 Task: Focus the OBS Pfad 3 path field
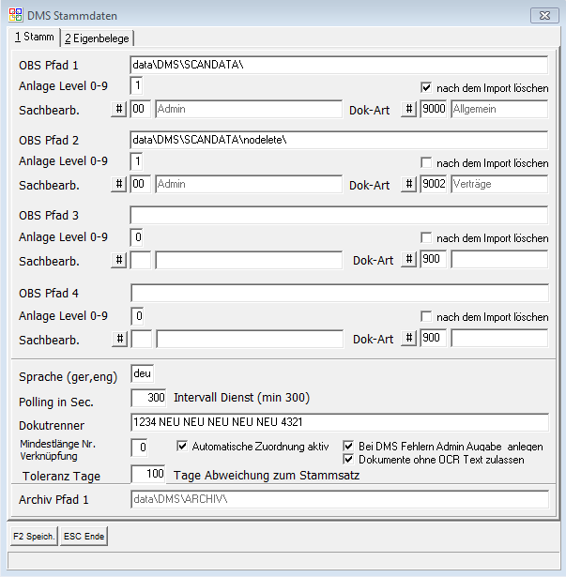pyautogui.click(x=339, y=215)
